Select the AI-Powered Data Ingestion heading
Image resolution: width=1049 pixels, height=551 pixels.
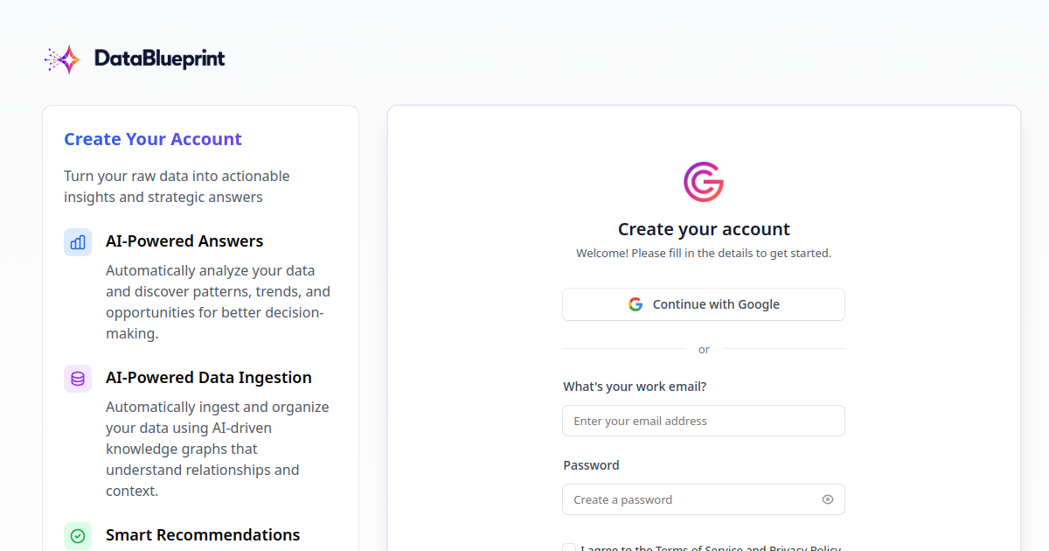tap(209, 378)
